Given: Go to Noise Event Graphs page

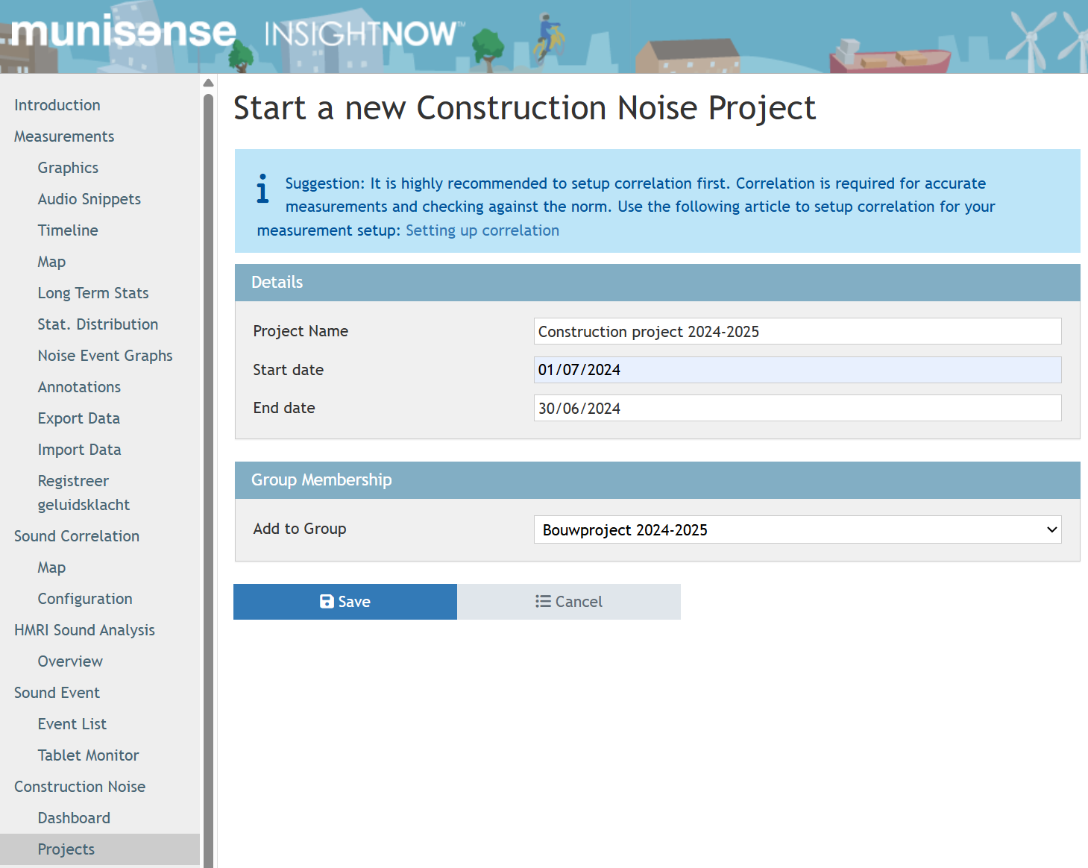Looking at the screenshot, I should [x=105, y=356].
